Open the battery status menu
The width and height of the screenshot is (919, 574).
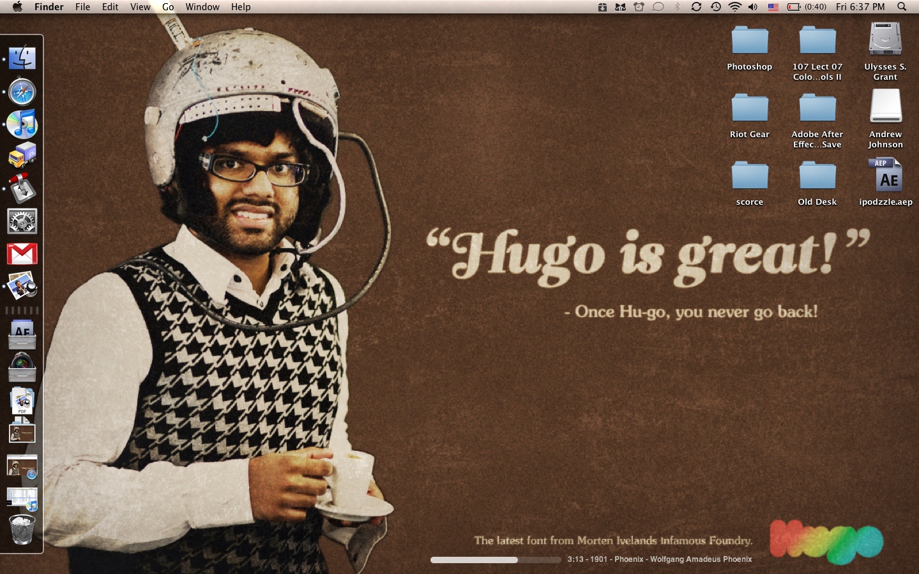tap(807, 7)
